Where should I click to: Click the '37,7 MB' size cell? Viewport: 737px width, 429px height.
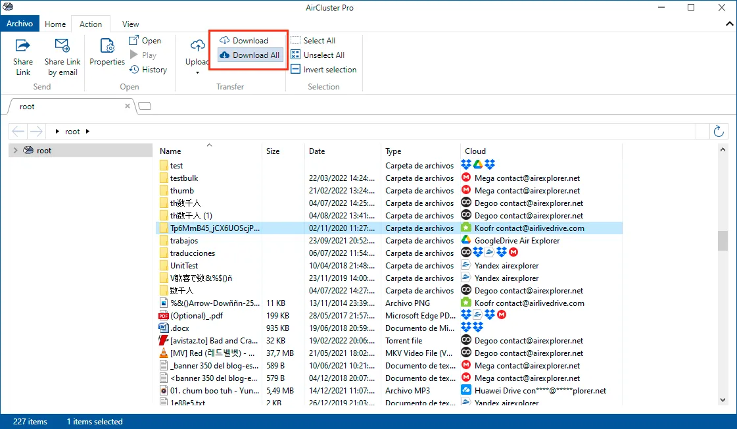280,353
